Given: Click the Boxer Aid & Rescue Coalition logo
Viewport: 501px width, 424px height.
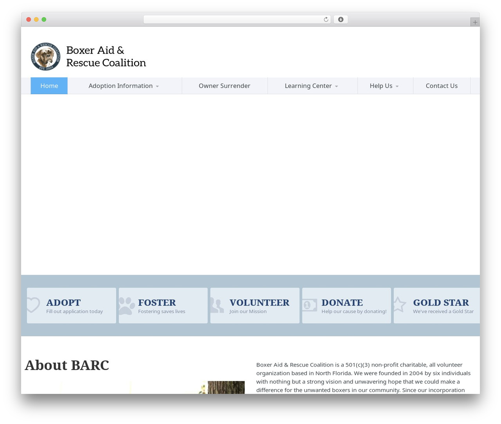Looking at the screenshot, I should (46, 57).
